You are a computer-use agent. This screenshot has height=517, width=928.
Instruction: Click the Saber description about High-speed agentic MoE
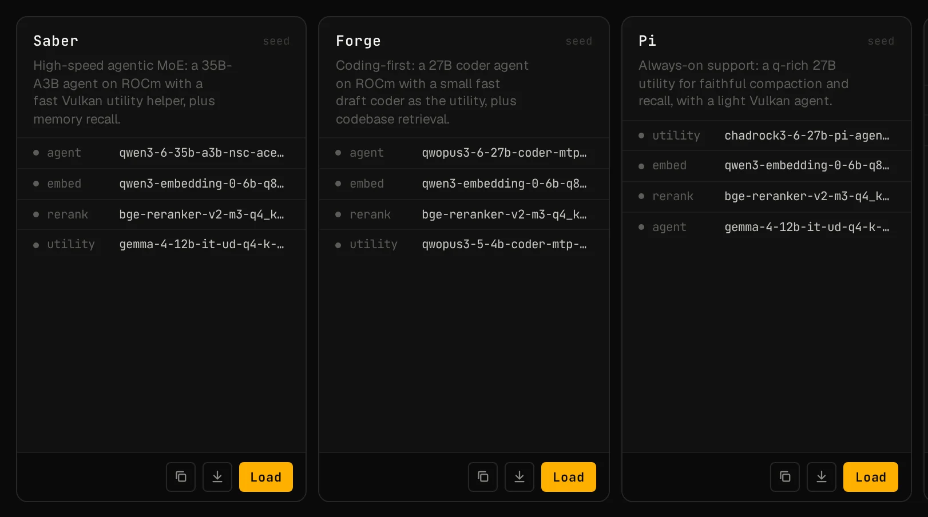133,92
